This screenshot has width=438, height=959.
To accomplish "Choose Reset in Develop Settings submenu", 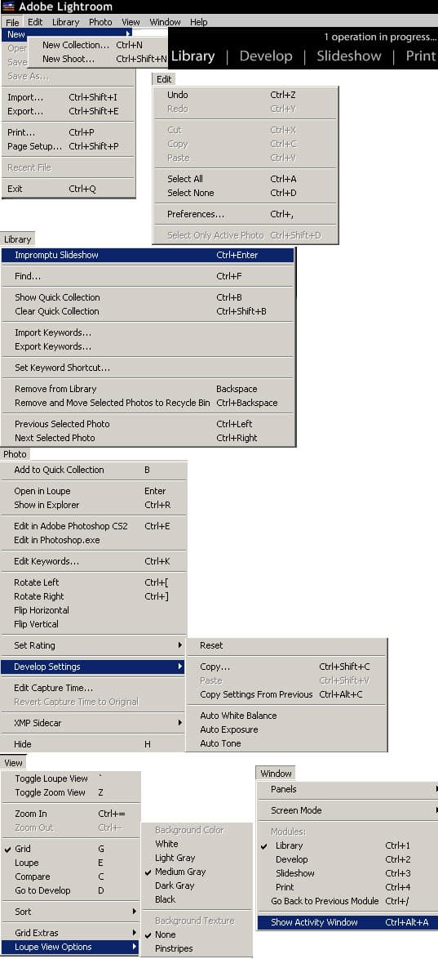I will point(286,645).
